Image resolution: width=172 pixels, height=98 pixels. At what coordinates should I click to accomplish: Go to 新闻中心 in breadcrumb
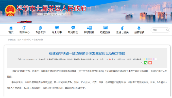pos(27,40)
